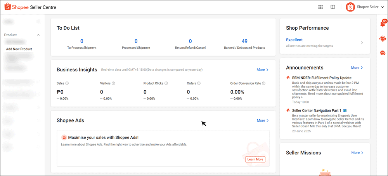Open More link in Announcements
Viewport: 388px width, 176px height.
pyautogui.click(x=357, y=68)
